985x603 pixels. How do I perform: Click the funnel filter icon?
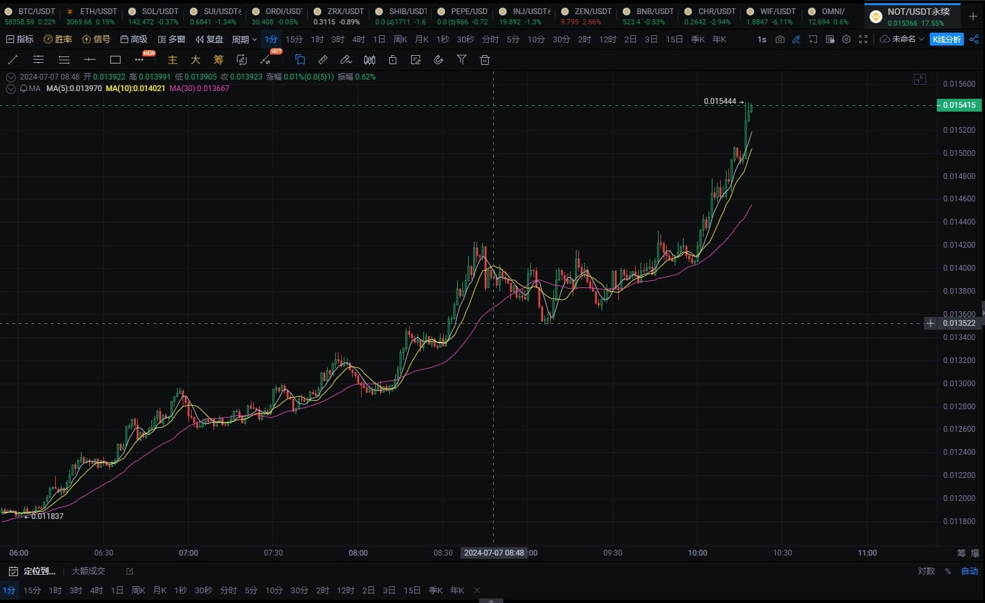pos(462,60)
